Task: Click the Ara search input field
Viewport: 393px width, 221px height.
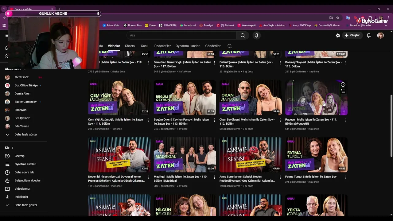Action: pos(181,35)
